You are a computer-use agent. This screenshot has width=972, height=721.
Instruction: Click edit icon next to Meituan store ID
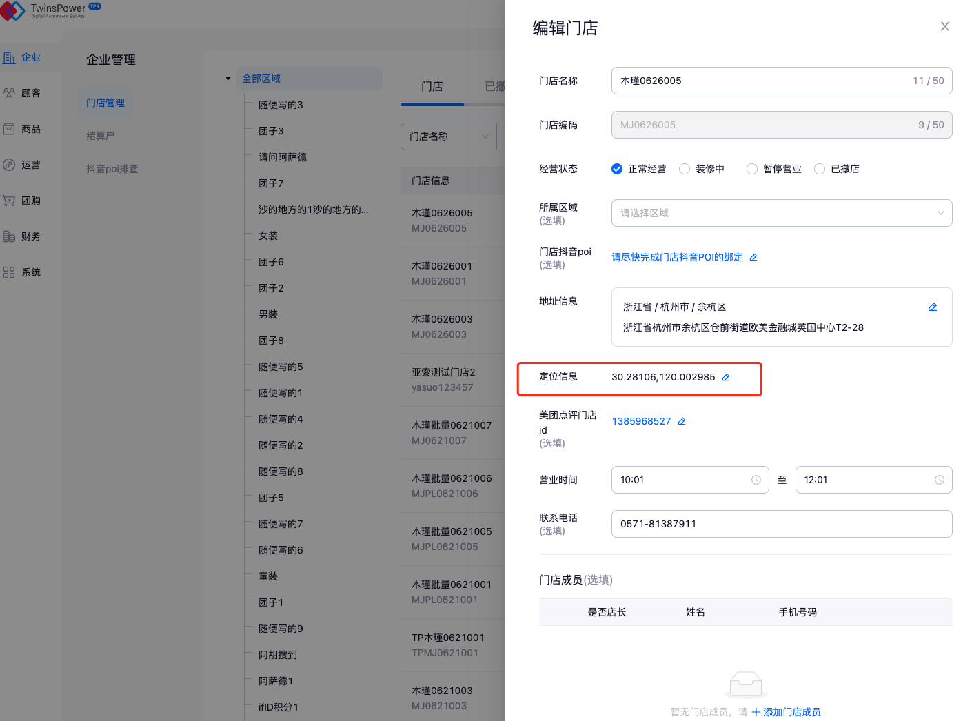pos(682,421)
